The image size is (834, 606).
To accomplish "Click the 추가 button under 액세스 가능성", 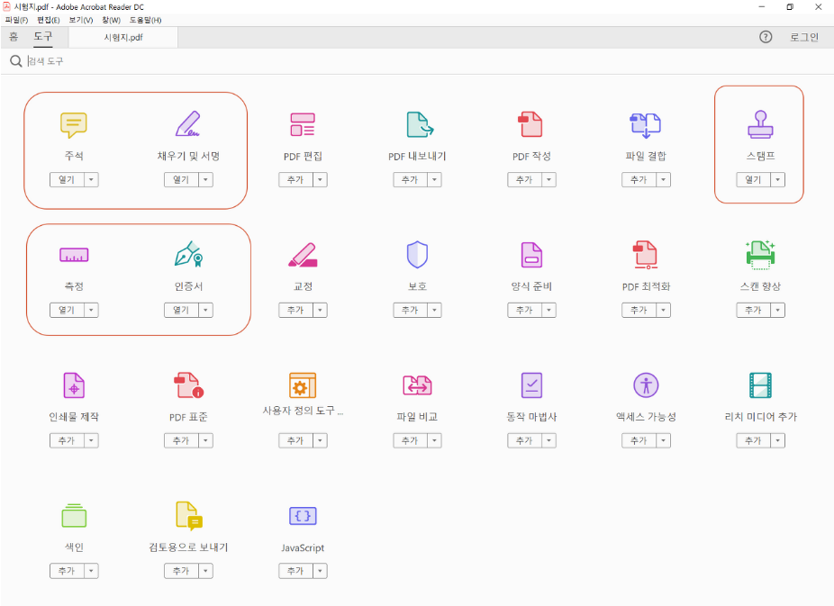I will coord(639,440).
